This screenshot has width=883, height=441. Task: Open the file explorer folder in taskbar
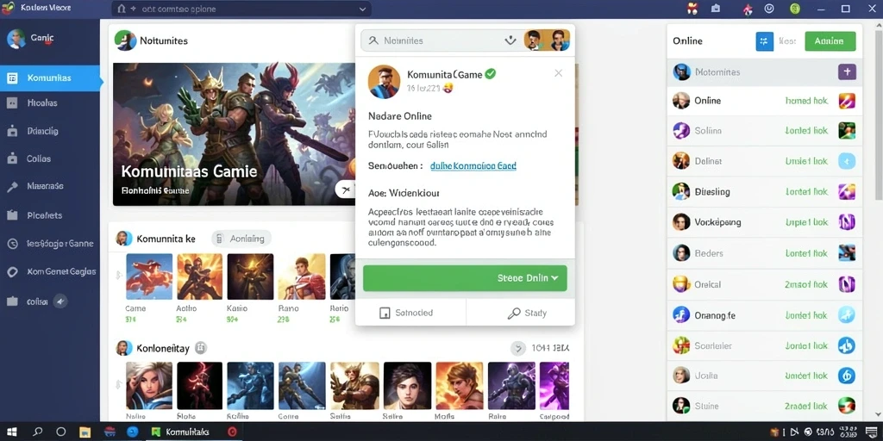[85, 432]
